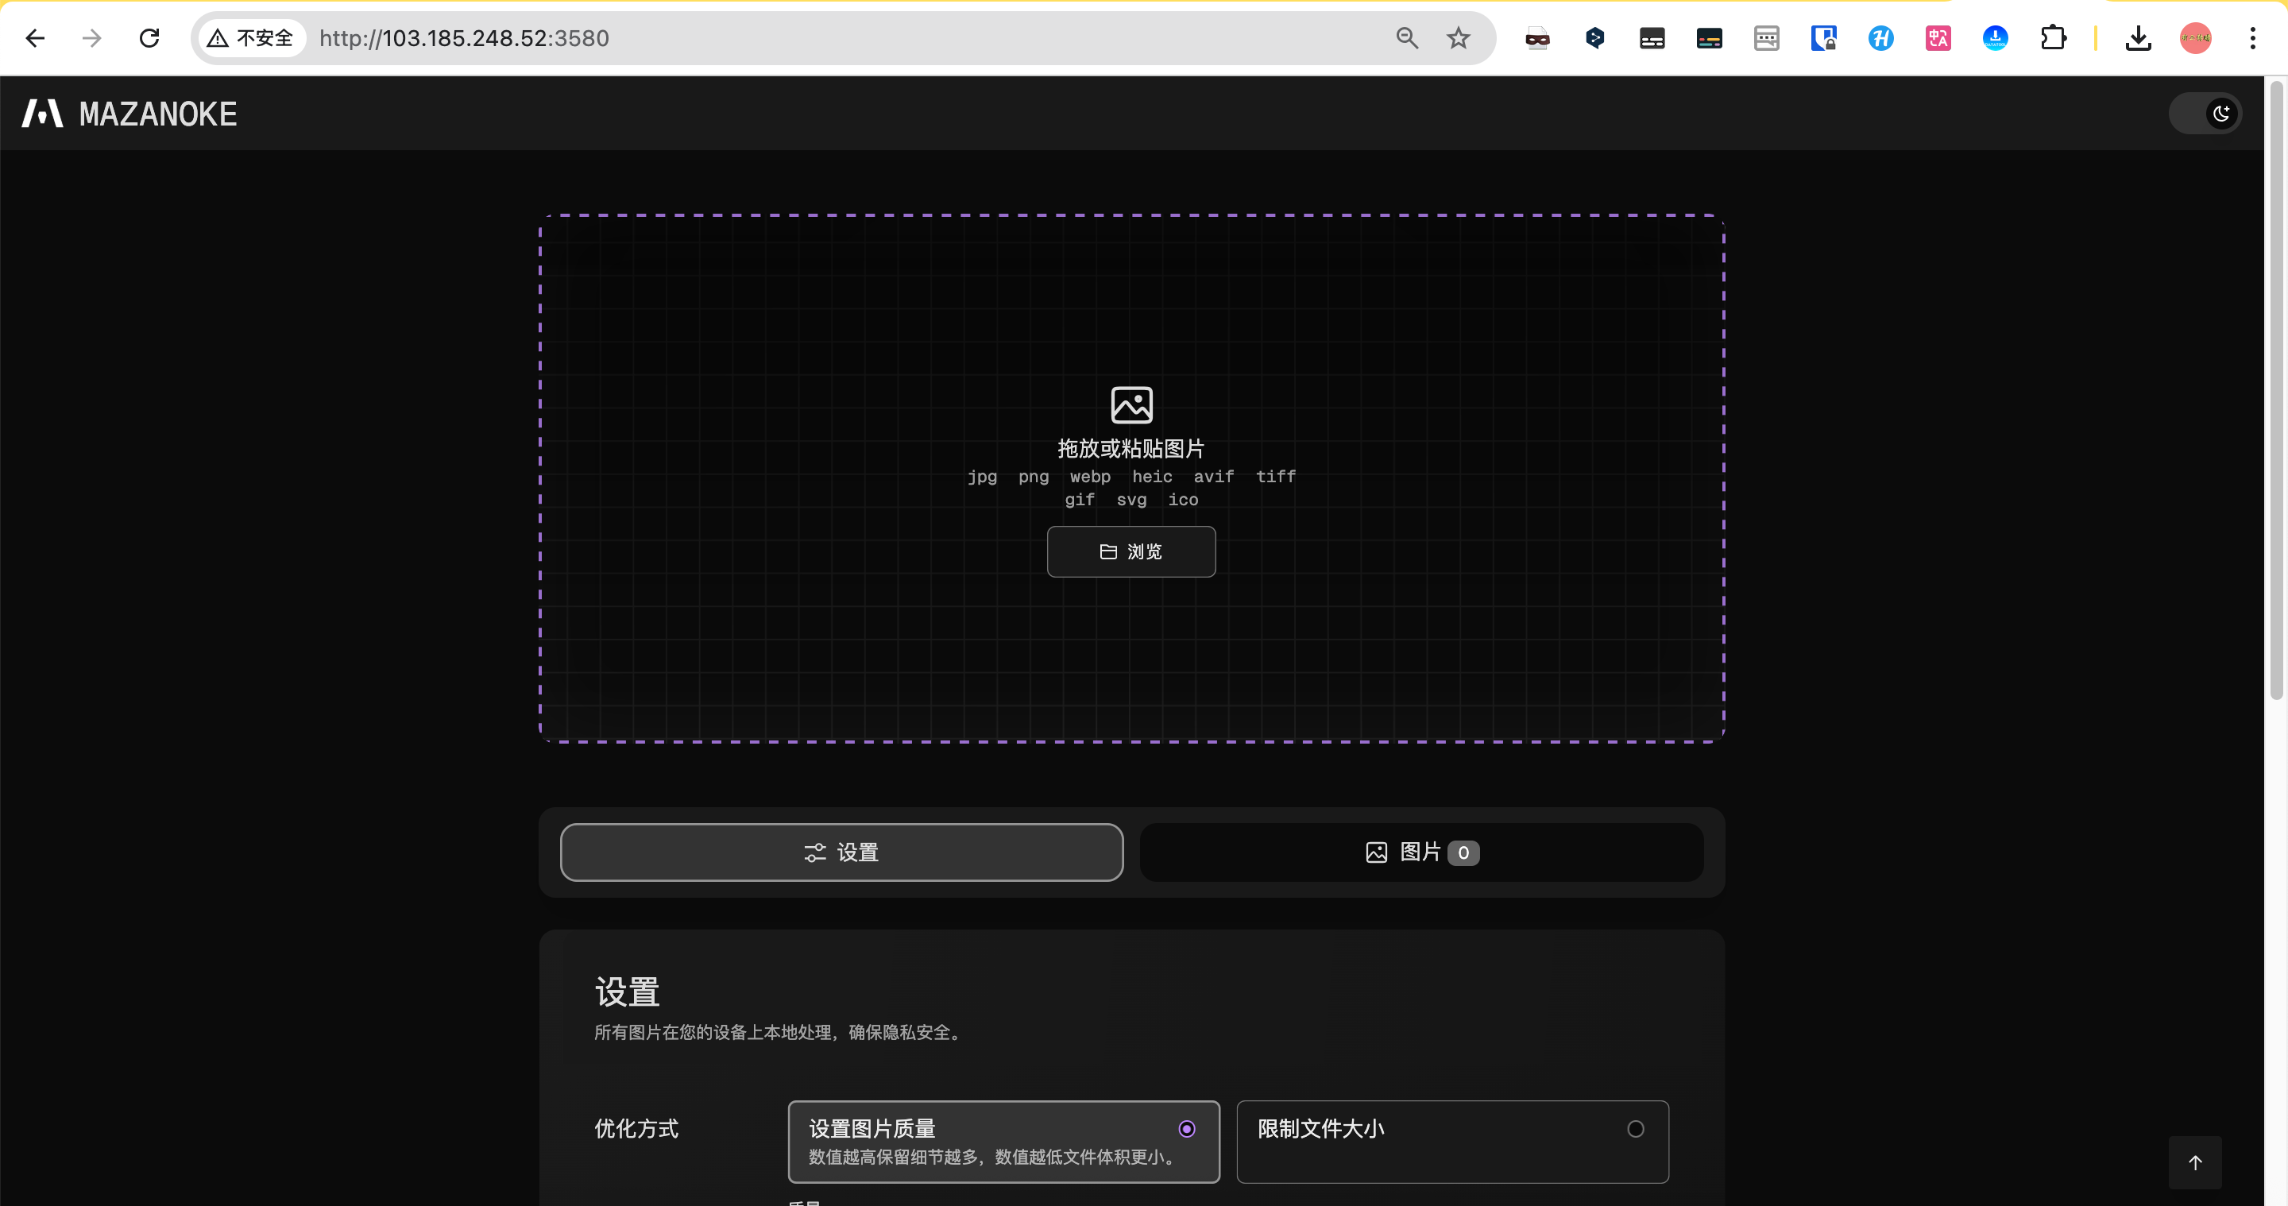
Task: Switch to the 设置 settings tab
Action: click(x=841, y=852)
